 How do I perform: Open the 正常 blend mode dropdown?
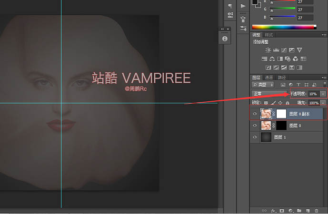[269, 94]
